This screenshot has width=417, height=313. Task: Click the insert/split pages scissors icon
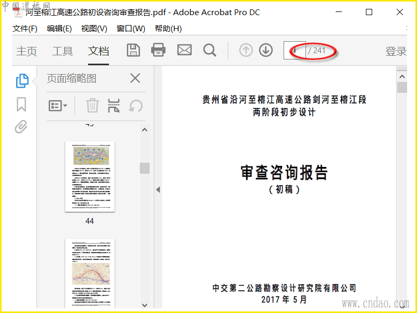click(114, 106)
